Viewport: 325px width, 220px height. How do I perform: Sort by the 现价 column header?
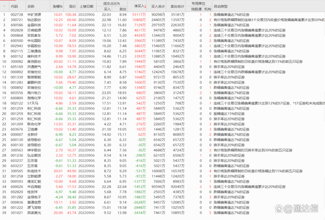tap(73, 6)
